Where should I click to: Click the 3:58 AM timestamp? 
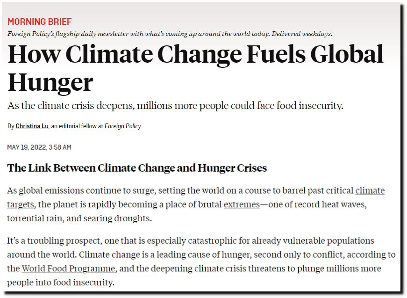coord(60,147)
